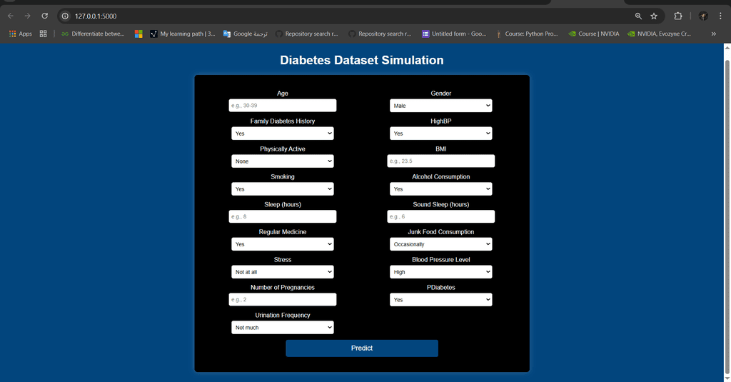Viewport: 731px width, 382px height.
Task: Click the Age input field
Action: point(283,106)
